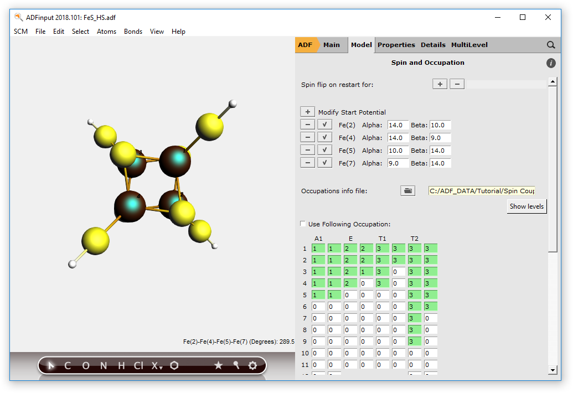Open the SCM menu
Screen dimensions: 573x393
[x=21, y=32]
